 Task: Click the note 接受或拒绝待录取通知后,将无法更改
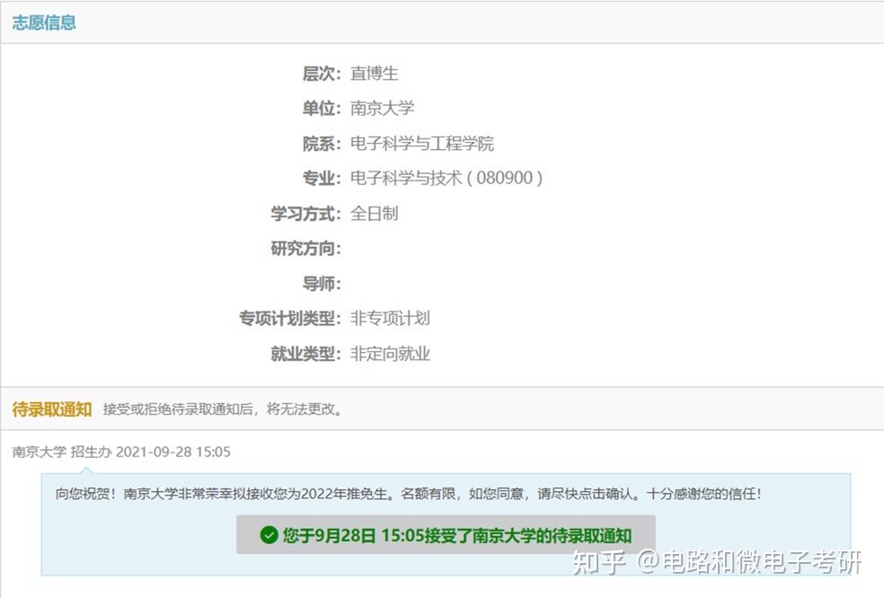pyautogui.click(x=224, y=409)
